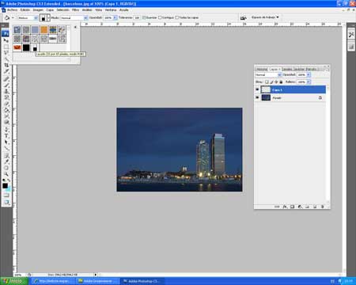356x285 pixels.
Task: Open the Modo dropdown in options bar
Action: [74, 17]
